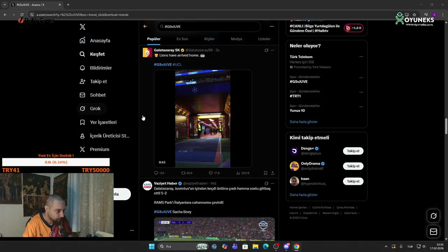448x252 pixels.
Task: Reload the page in Chrome
Action: point(22,15)
